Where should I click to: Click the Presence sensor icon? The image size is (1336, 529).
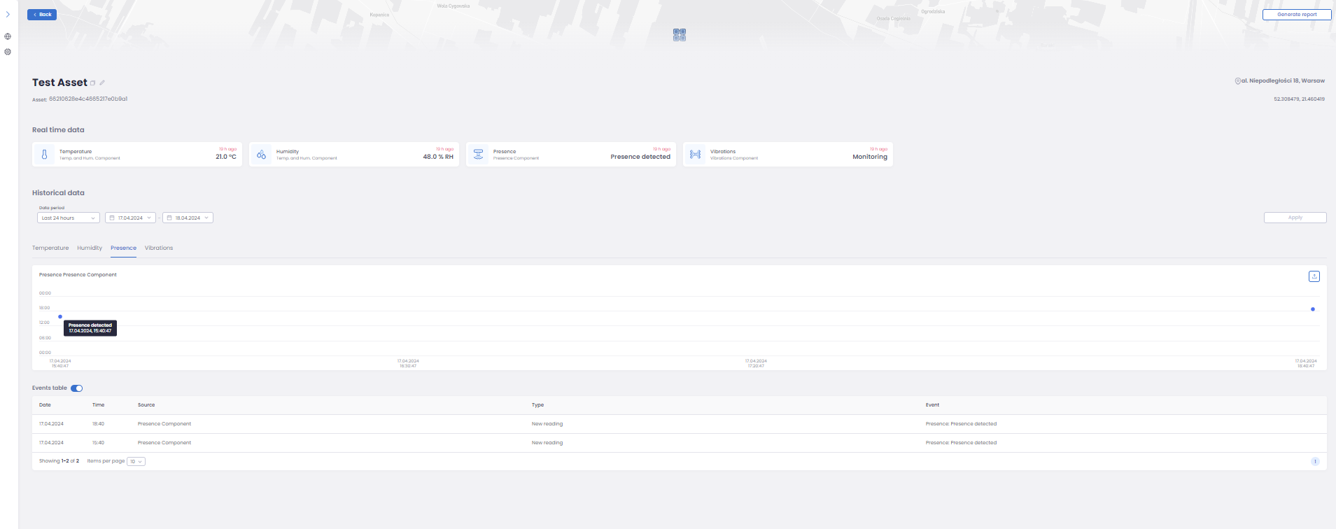click(478, 155)
